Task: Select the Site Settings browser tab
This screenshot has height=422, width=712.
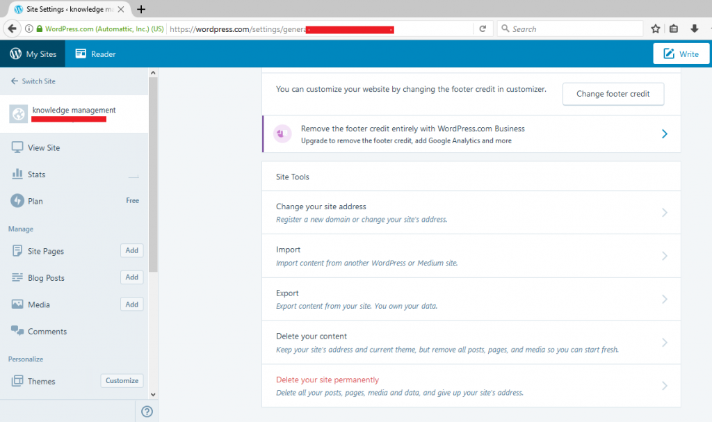Action: 69,9
